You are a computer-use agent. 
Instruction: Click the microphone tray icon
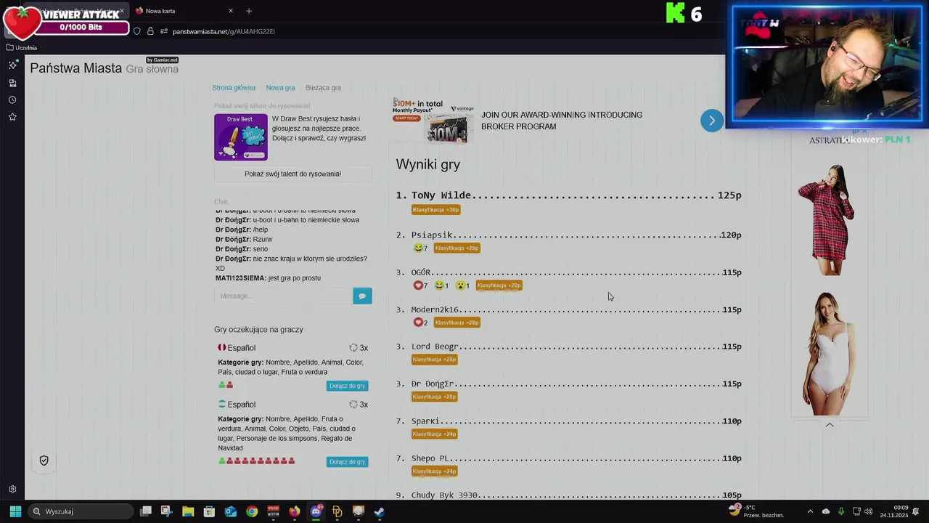[841, 511]
